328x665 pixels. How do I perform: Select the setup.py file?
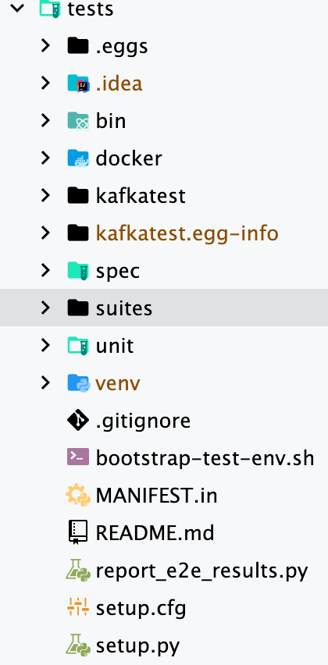click(138, 646)
